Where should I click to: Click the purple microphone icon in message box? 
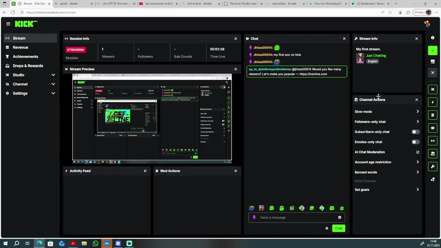(254, 217)
